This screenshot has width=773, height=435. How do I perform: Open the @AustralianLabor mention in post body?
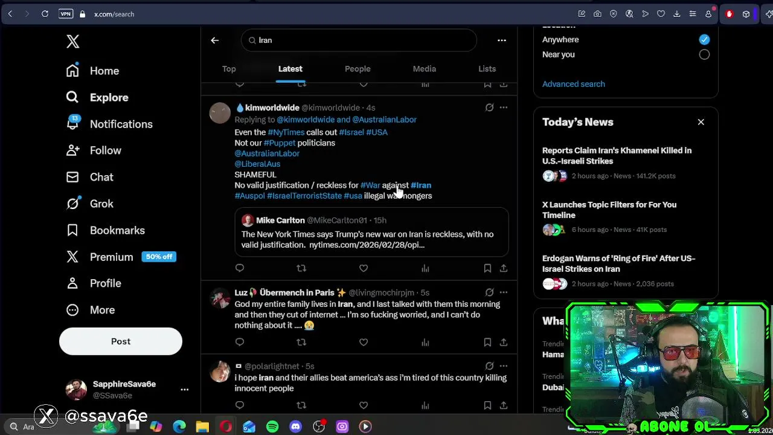(x=267, y=153)
